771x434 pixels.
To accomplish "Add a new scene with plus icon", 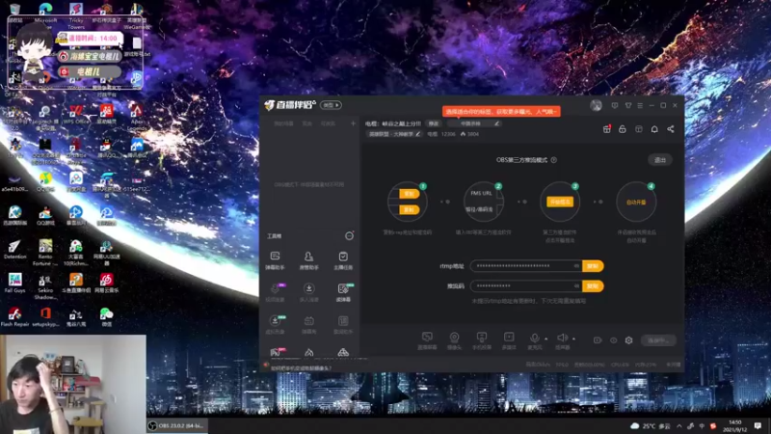I will (x=353, y=123).
